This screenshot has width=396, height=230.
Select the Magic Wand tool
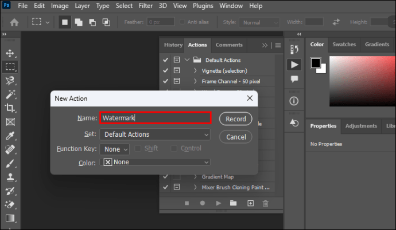coord(10,94)
